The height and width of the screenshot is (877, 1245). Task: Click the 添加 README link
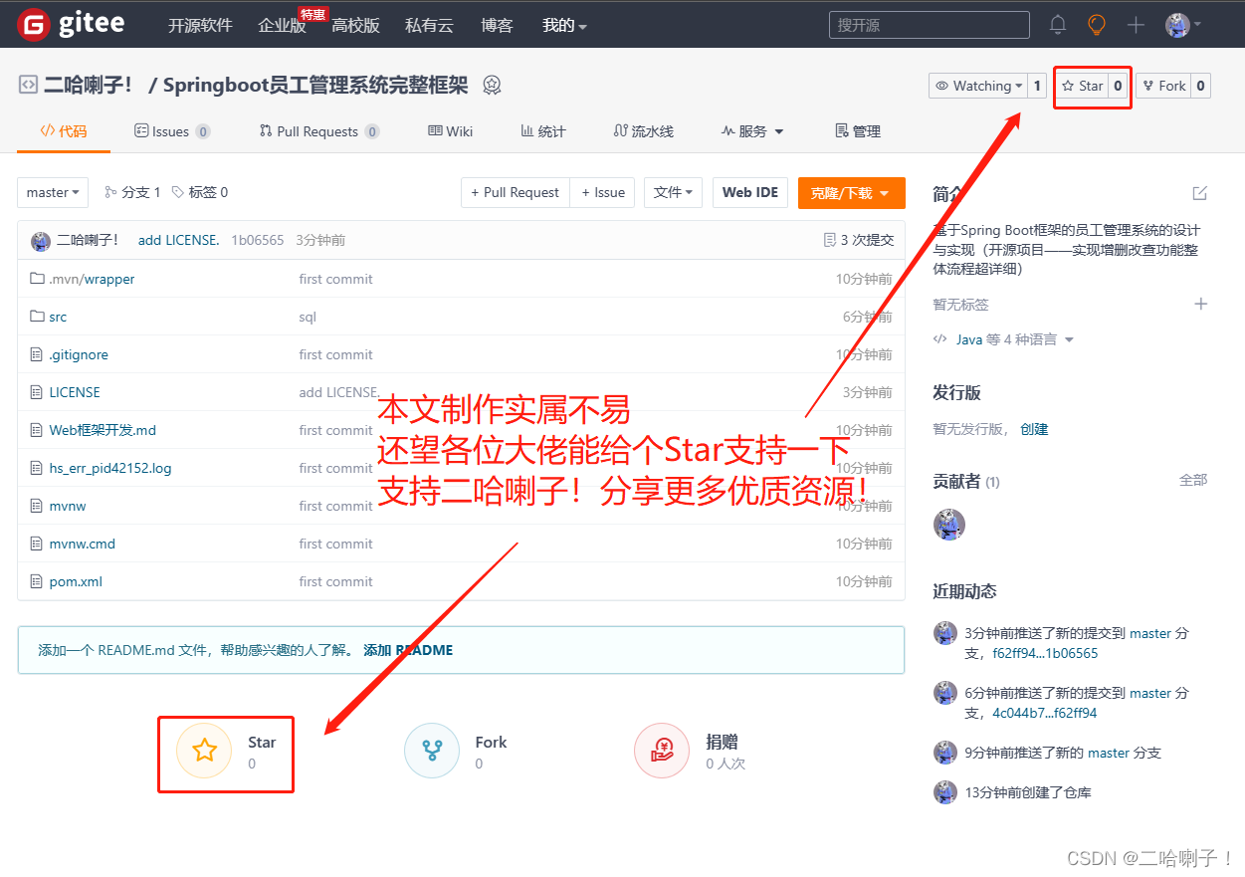pos(408,650)
